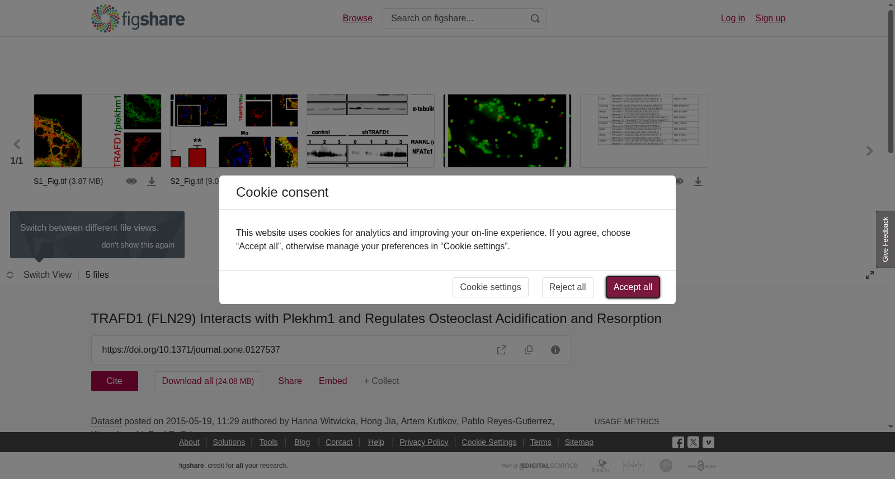This screenshot has width=895, height=479.
Task: Reject all cookies
Action: coord(568,287)
